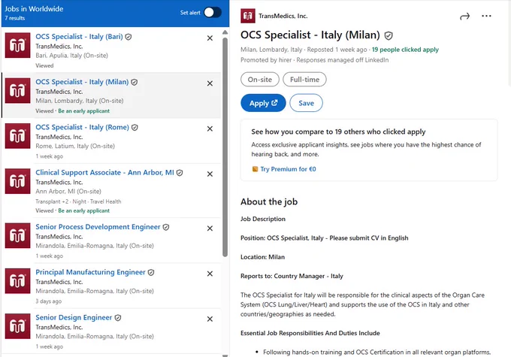Dismiss the Senior Process Development Engineer job
This screenshot has width=511, height=357.
point(210,228)
